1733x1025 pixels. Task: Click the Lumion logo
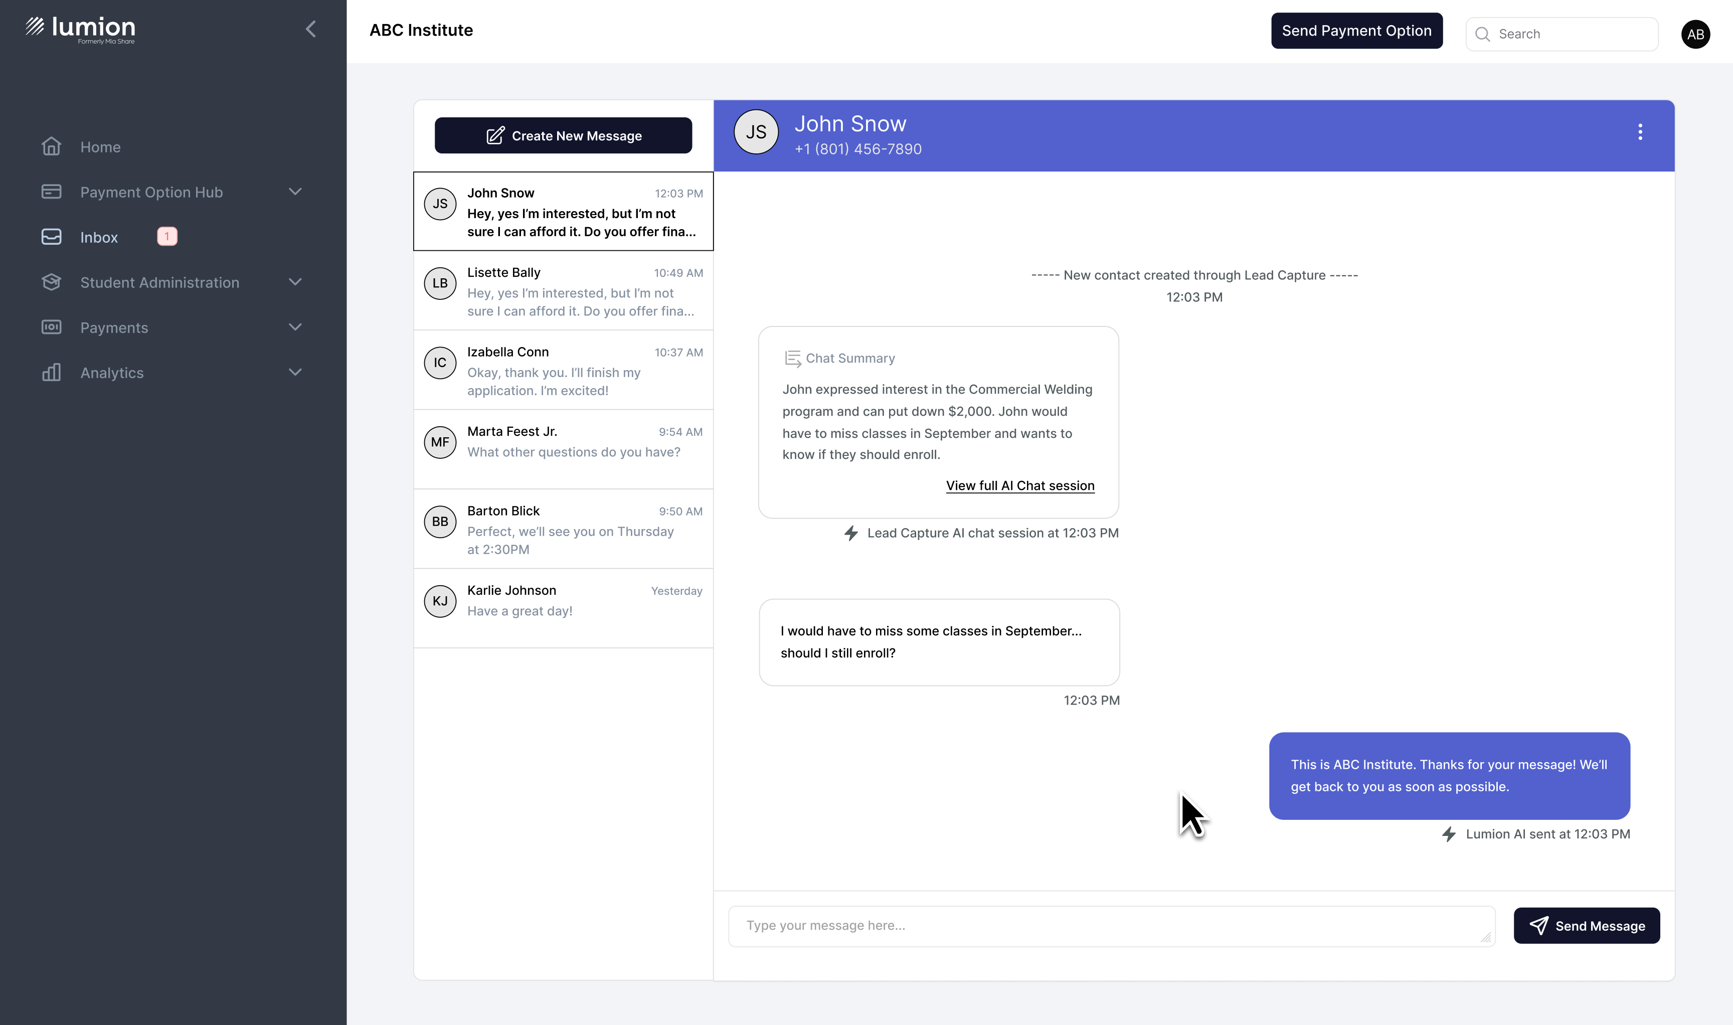[80, 30]
